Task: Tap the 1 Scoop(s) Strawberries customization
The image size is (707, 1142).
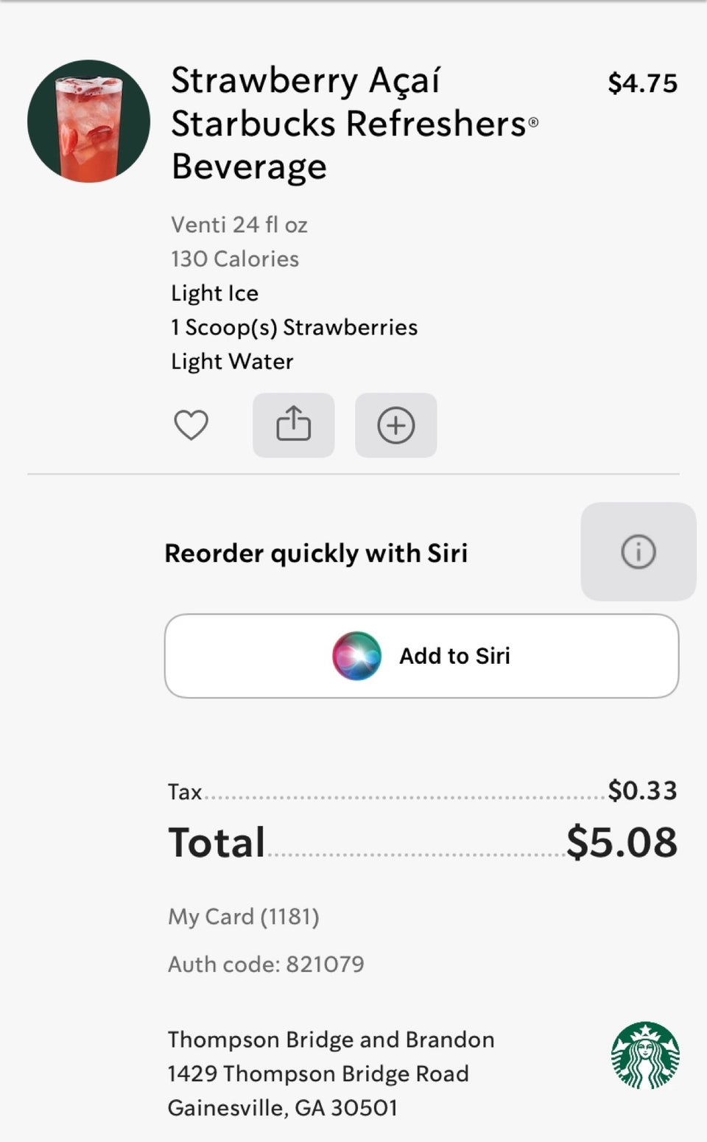Action: [x=294, y=327]
